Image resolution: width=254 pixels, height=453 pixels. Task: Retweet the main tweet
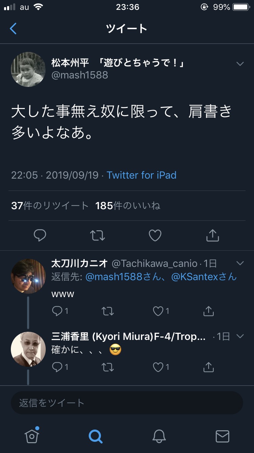pyautogui.click(x=98, y=235)
